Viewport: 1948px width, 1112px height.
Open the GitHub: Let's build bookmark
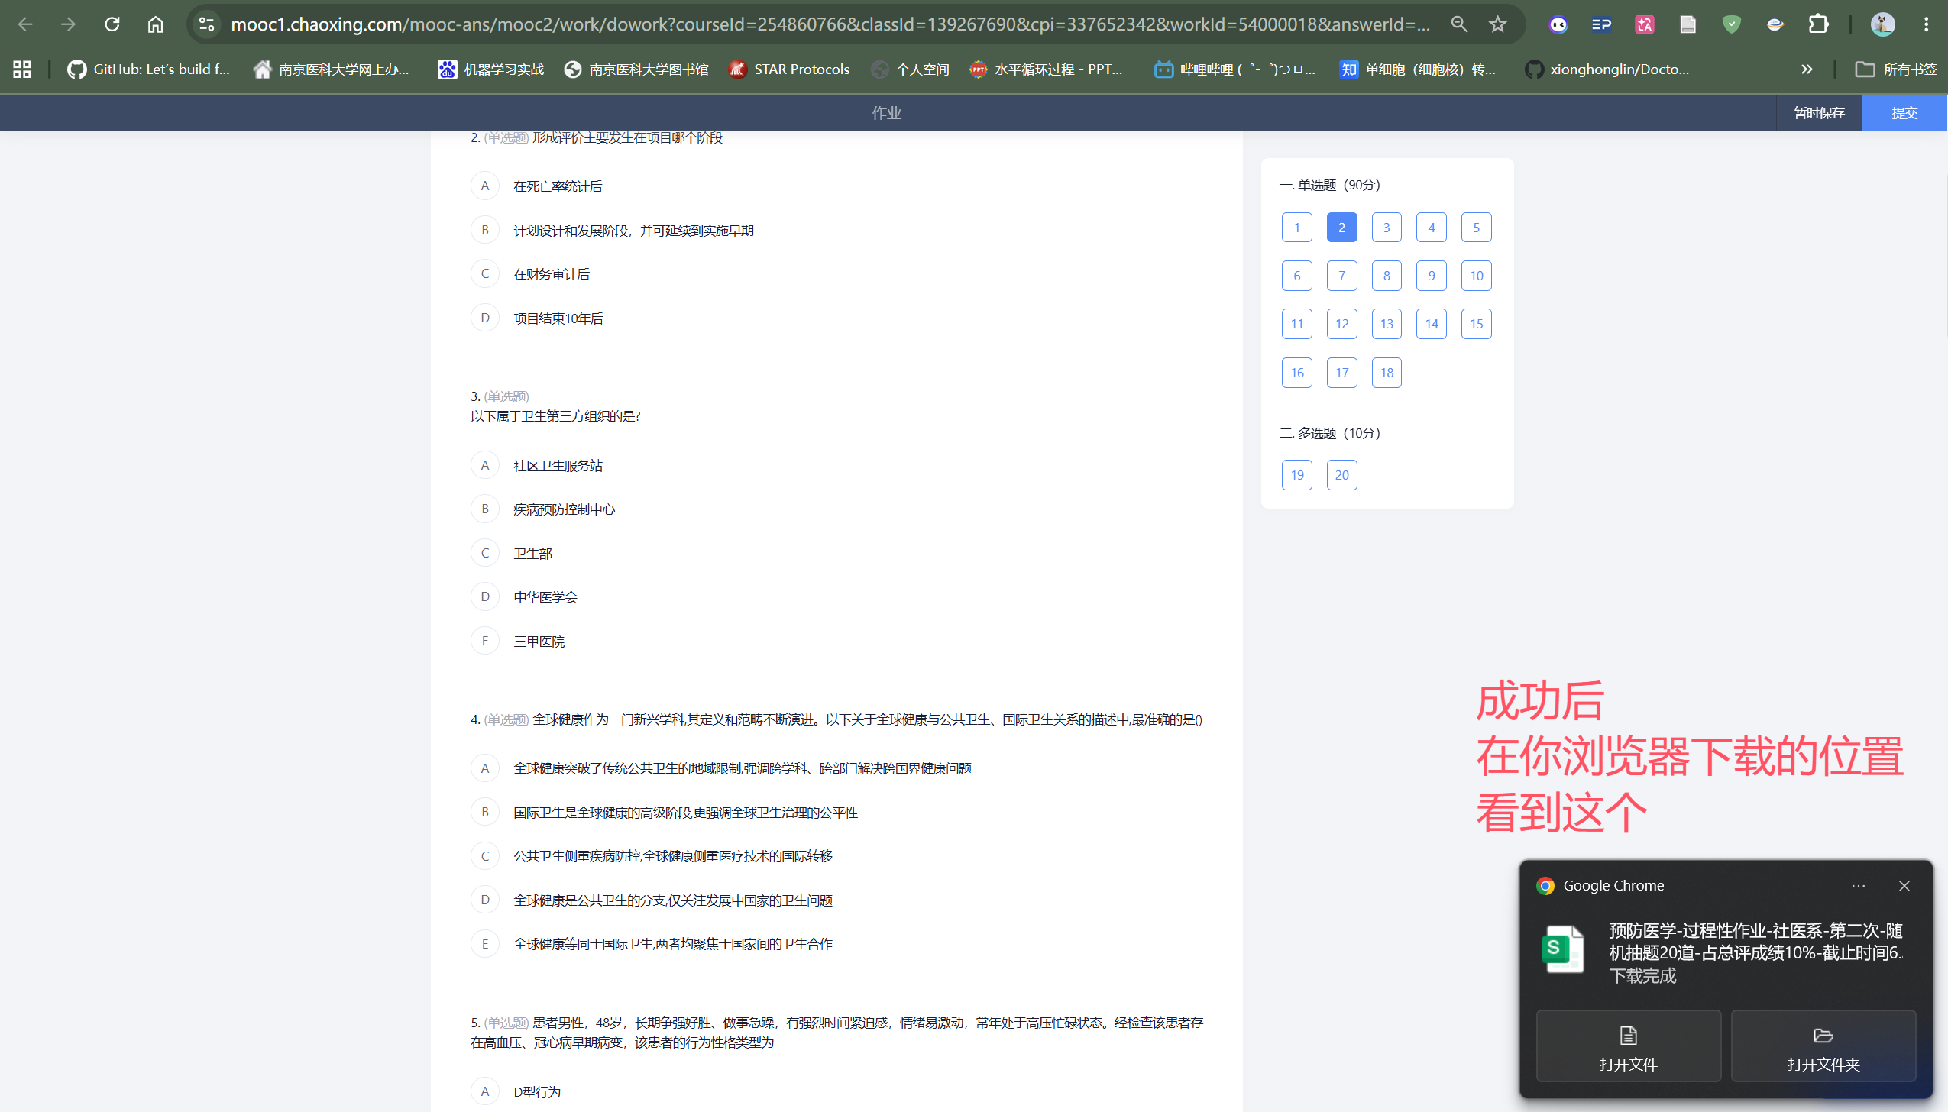pos(149,69)
